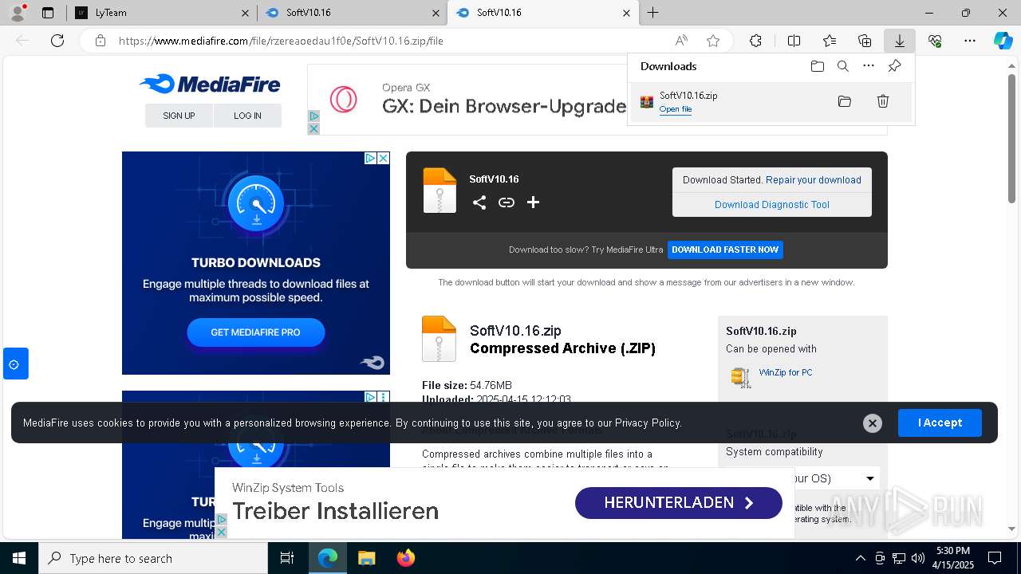1021x574 pixels.
Task: Open the volume control icon
Action: 918,558
